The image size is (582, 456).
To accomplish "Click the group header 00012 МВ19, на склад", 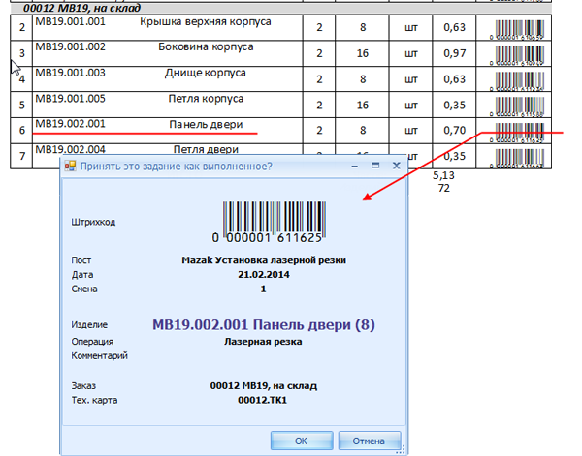I will coord(81,8).
